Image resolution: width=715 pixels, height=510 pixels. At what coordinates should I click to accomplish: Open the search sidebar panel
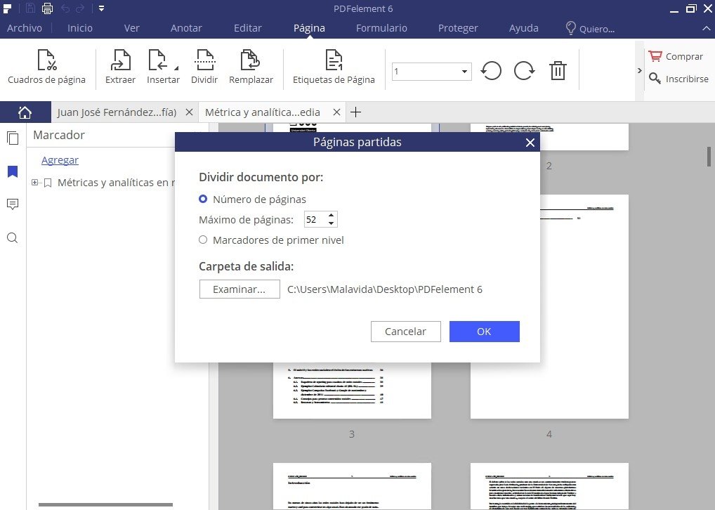tap(13, 237)
